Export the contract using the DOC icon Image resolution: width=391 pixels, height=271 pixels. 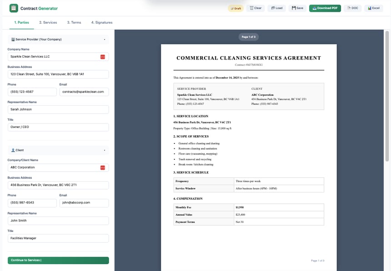[x=348, y=8]
